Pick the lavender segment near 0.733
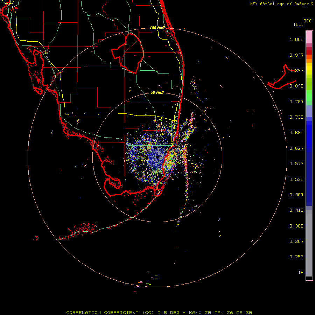 309,111
